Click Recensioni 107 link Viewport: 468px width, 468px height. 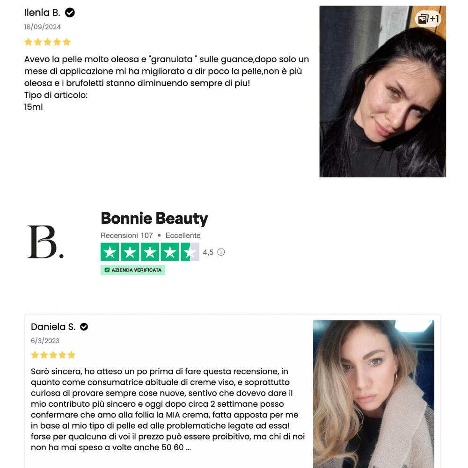126,235
